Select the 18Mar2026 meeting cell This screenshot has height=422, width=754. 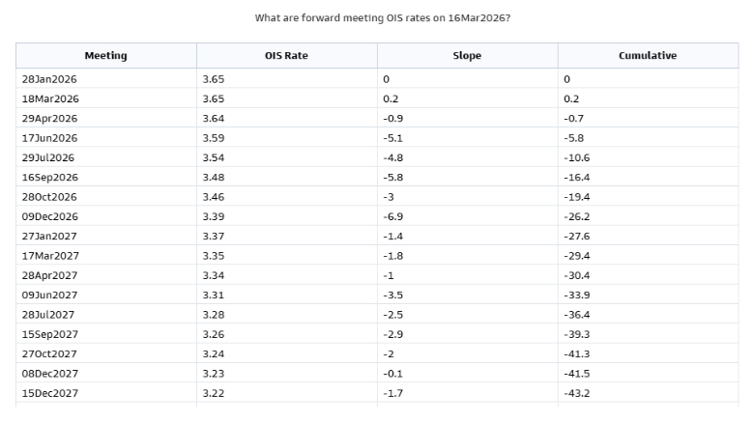[50, 98]
